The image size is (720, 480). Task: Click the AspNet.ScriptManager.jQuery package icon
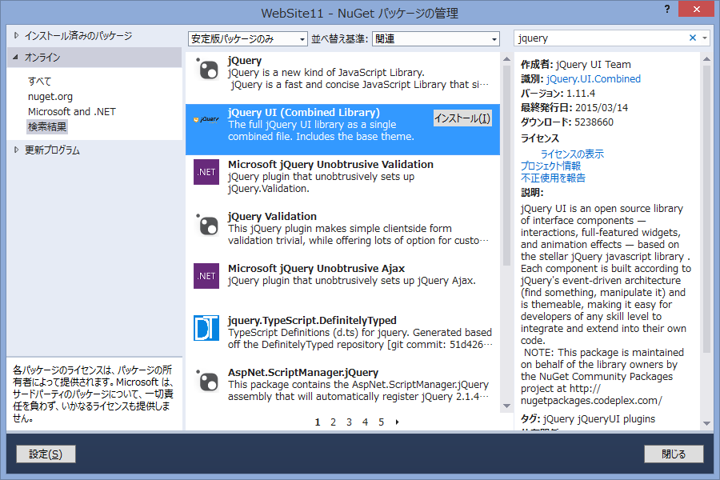coord(206,378)
